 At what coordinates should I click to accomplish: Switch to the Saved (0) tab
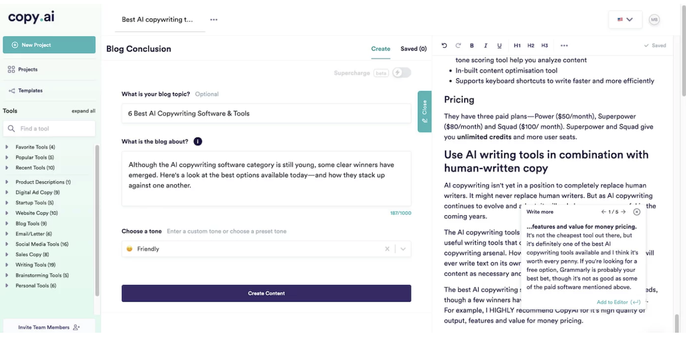coord(413,49)
